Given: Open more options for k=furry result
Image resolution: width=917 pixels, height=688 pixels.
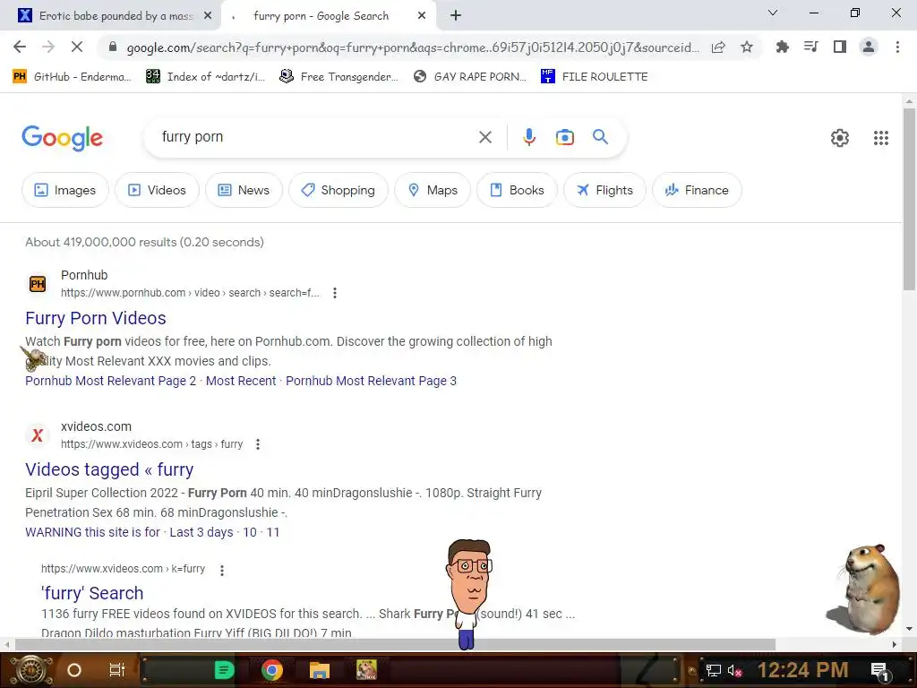Looking at the screenshot, I should pyautogui.click(x=222, y=571).
